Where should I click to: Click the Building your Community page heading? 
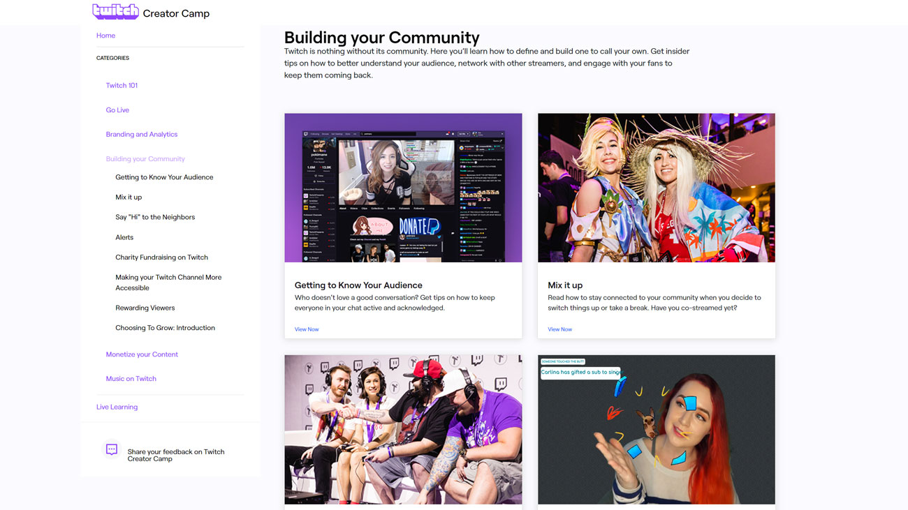(x=381, y=37)
